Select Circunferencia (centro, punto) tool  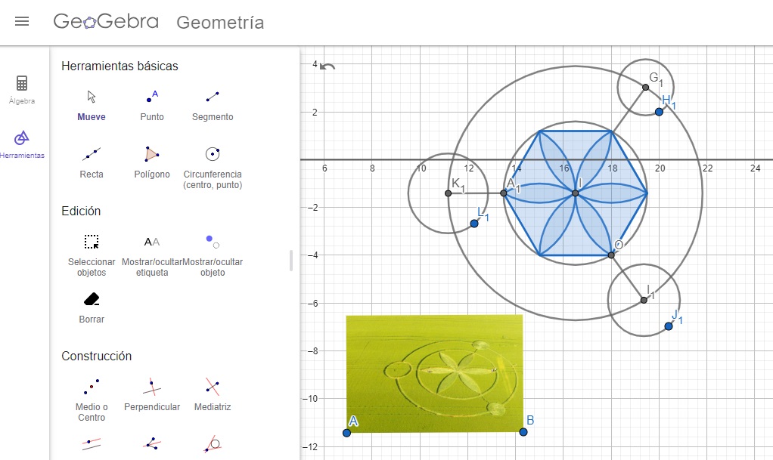[x=213, y=168]
